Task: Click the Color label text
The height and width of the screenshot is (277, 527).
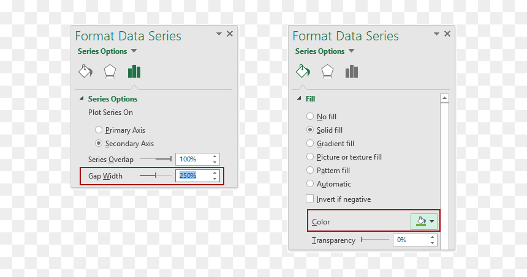Action: pos(320,222)
